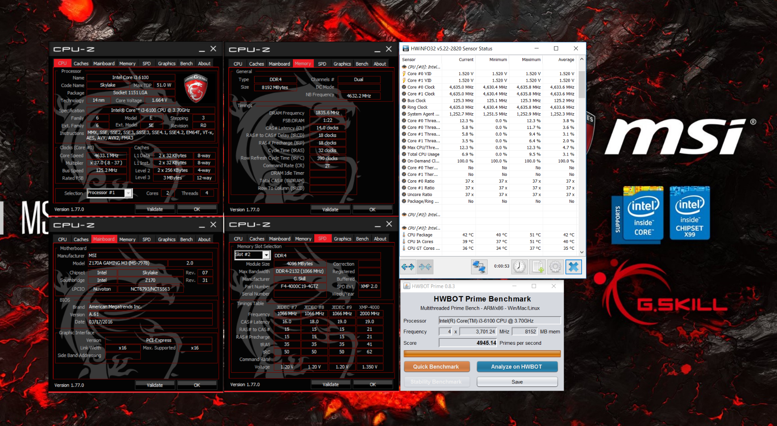Select the Core #0 Clock sensor row
Screen dimensions: 777x426
click(x=488, y=87)
